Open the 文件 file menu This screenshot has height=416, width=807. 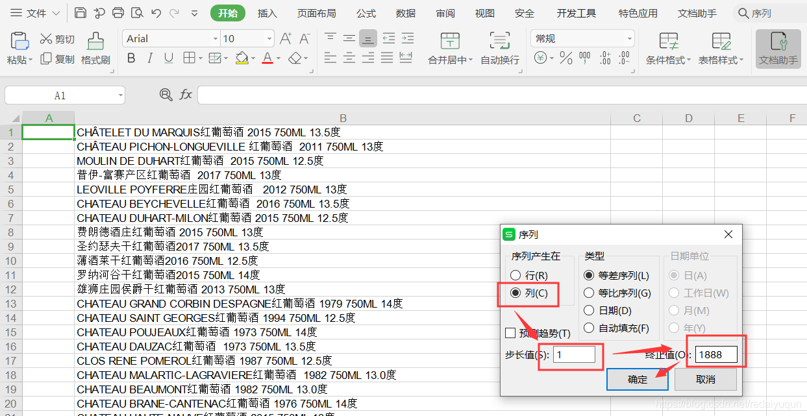35,13
